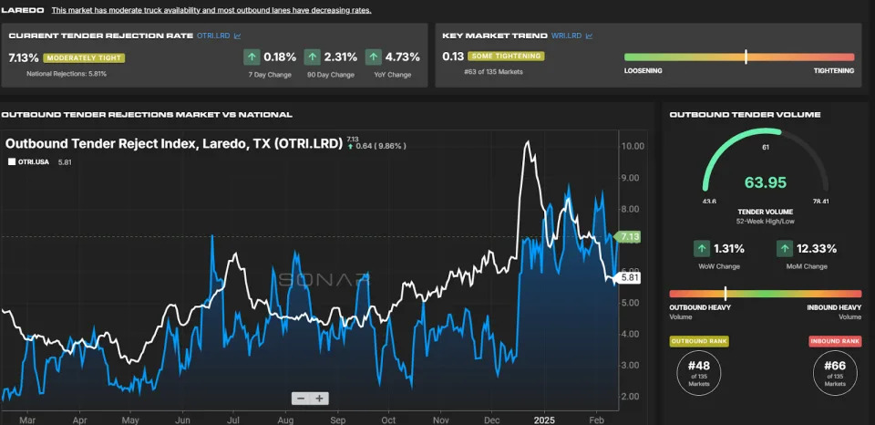The image size is (875, 425).
Task: Zoom out the chart with minus button
Action: (x=301, y=399)
